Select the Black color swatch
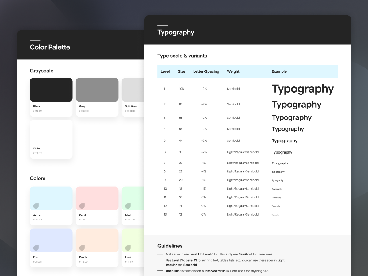The image size is (368, 276). pyautogui.click(x=51, y=90)
